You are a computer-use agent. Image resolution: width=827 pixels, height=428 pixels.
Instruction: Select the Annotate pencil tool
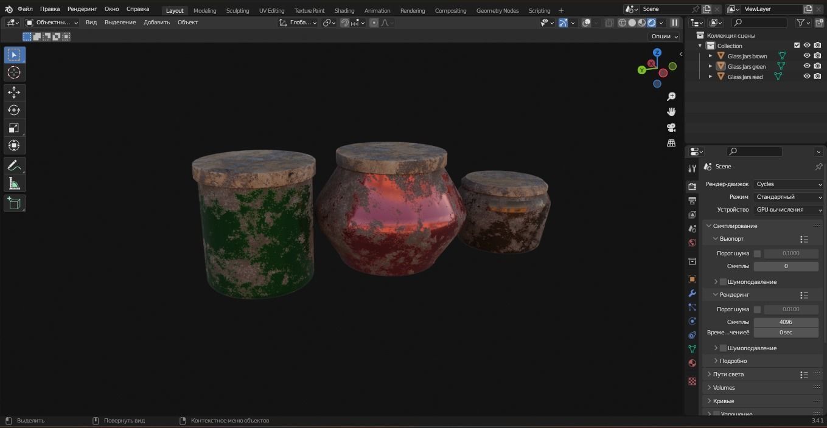pos(14,165)
